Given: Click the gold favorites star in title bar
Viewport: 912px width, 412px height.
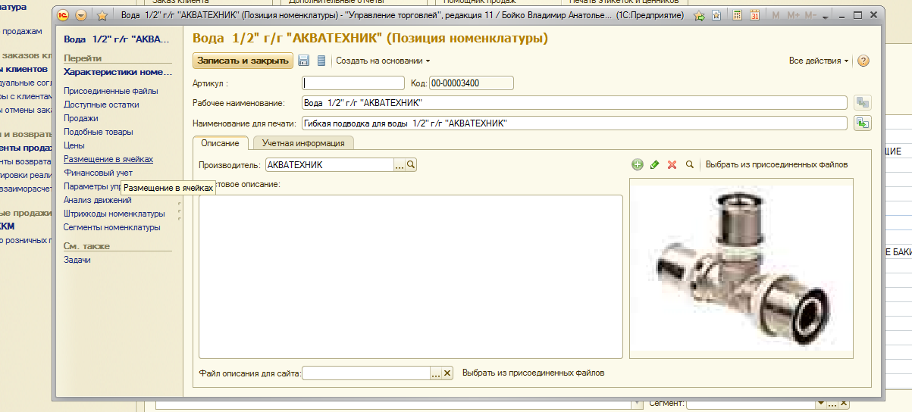Looking at the screenshot, I should [102, 15].
